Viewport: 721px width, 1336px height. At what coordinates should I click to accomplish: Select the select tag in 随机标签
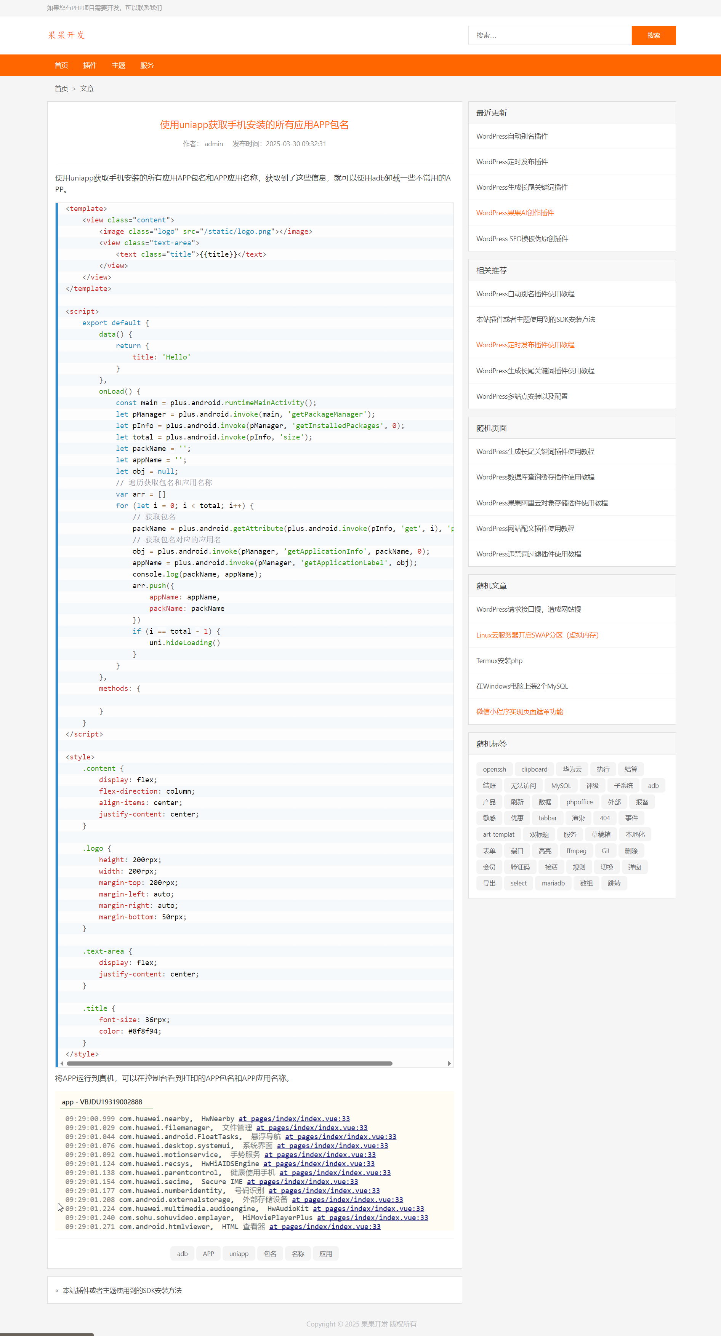point(518,883)
